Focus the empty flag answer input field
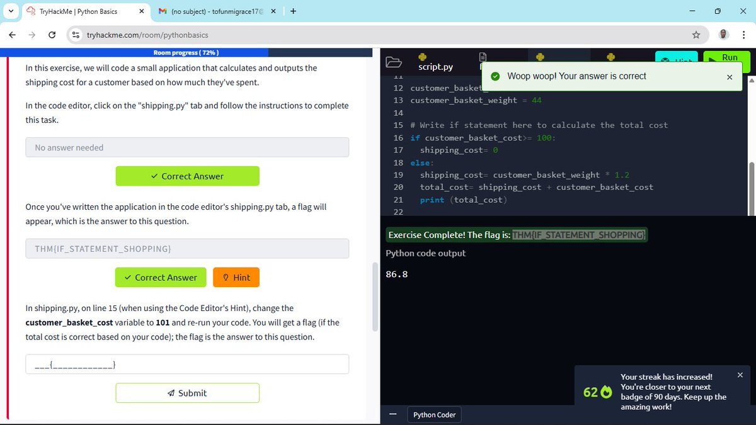Image resolution: width=756 pixels, height=425 pixels. pyautogui.click(x=187, y=364)
